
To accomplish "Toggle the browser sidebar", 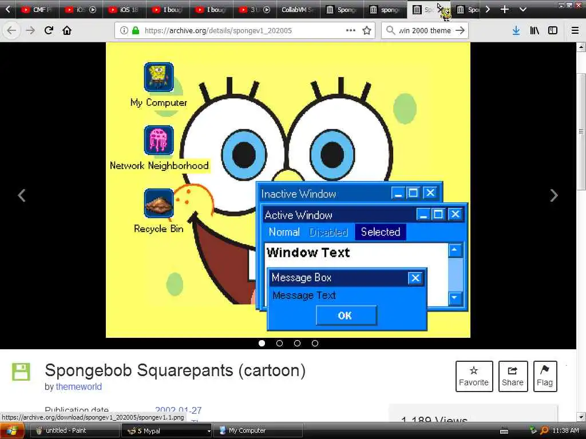I will coord(553,30).
